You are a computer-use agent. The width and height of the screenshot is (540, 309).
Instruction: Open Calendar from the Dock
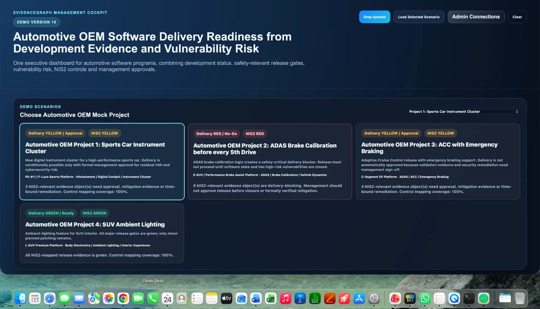(167, 298)
